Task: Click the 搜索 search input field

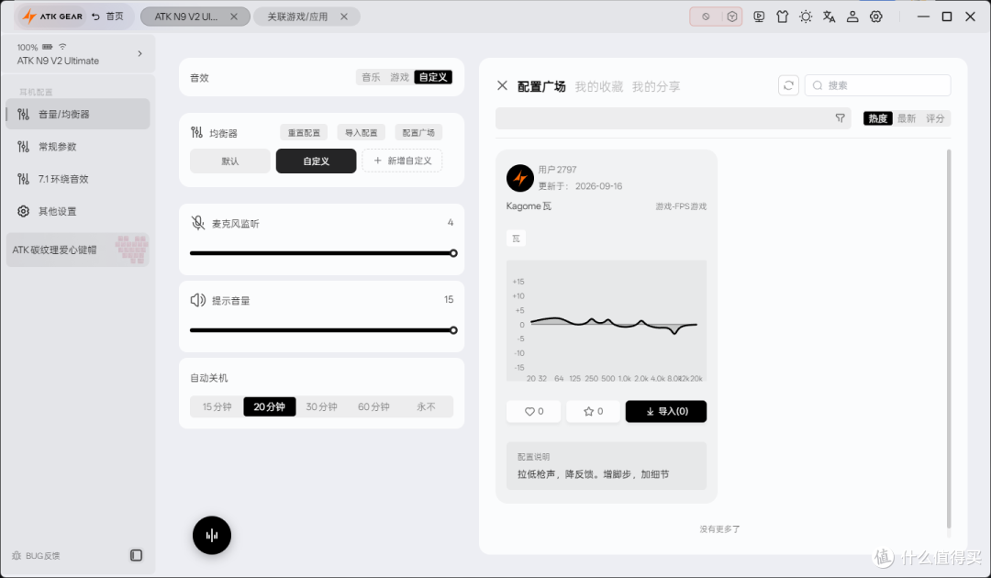Action: pyautogui.click(x=878, y=85)
